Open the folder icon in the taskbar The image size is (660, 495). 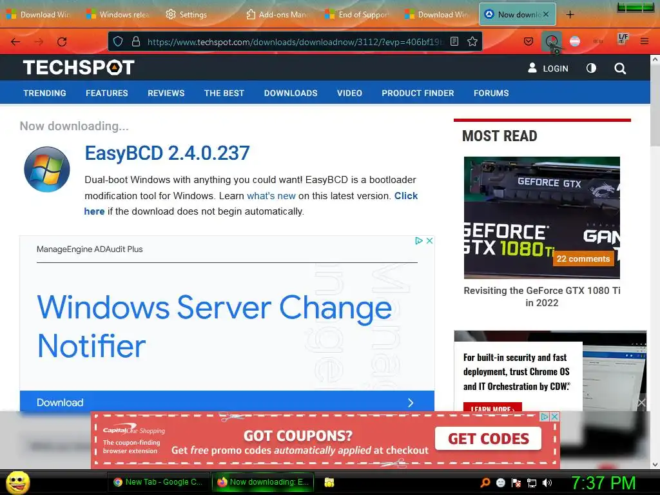click(x=329, y=482)
